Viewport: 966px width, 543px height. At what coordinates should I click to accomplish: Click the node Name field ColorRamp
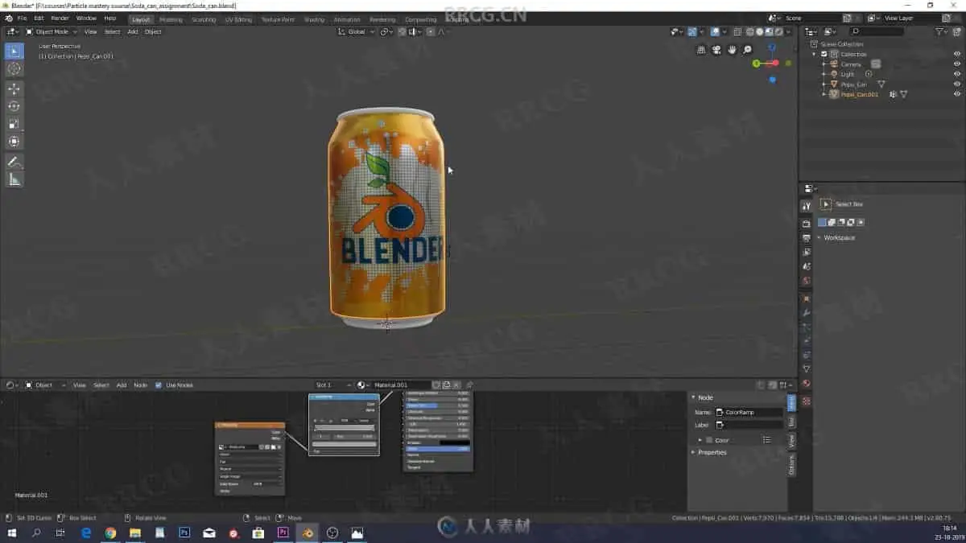[749, 412]
